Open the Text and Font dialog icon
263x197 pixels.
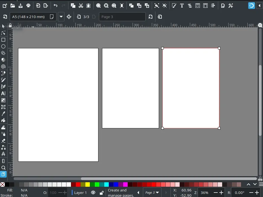[x=182, y=6]
